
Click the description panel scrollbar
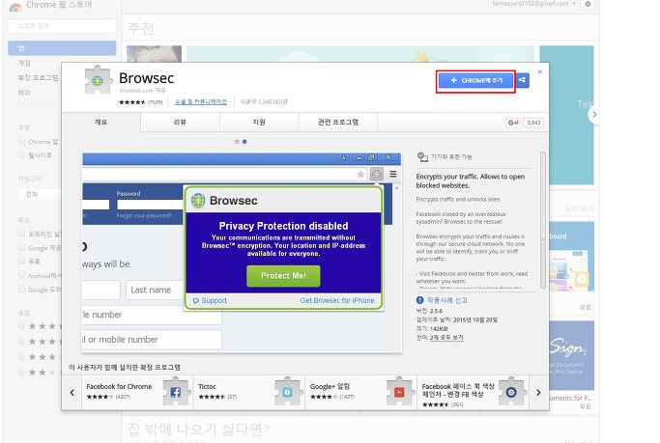[543, 220]
